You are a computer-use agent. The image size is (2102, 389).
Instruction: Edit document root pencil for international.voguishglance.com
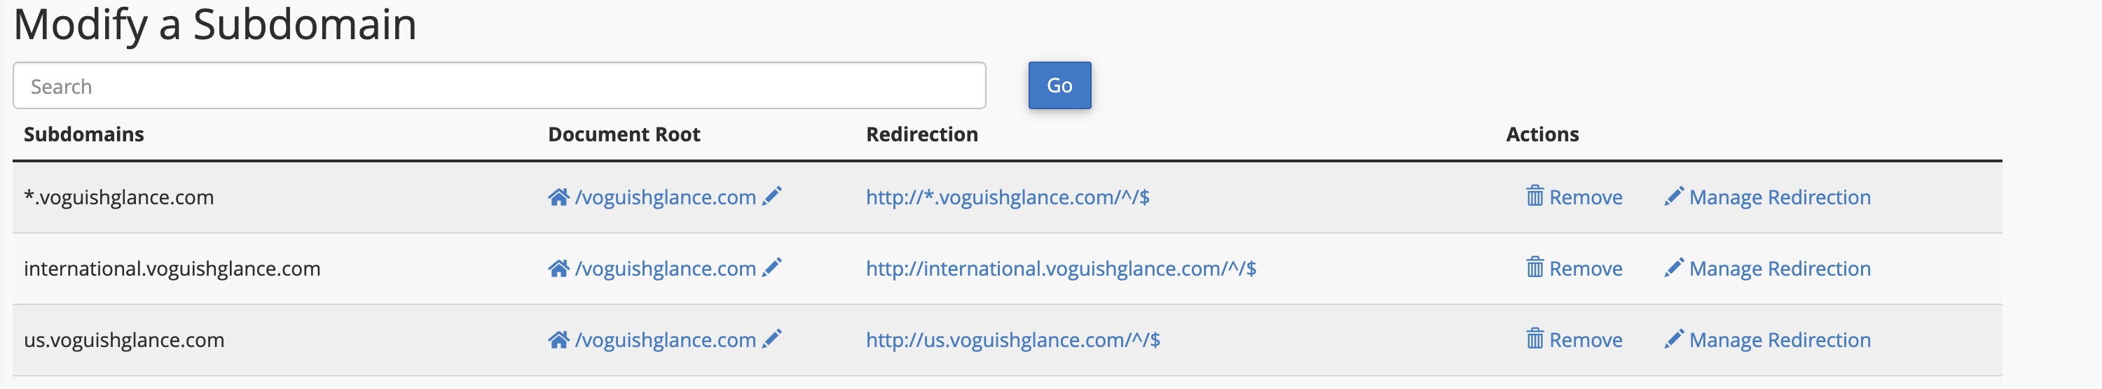pyautogui.click(x=772, y=267)
